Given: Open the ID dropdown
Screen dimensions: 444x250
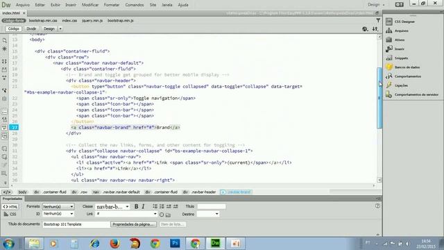Looking at the screenshot, I should tap(58, 214).
